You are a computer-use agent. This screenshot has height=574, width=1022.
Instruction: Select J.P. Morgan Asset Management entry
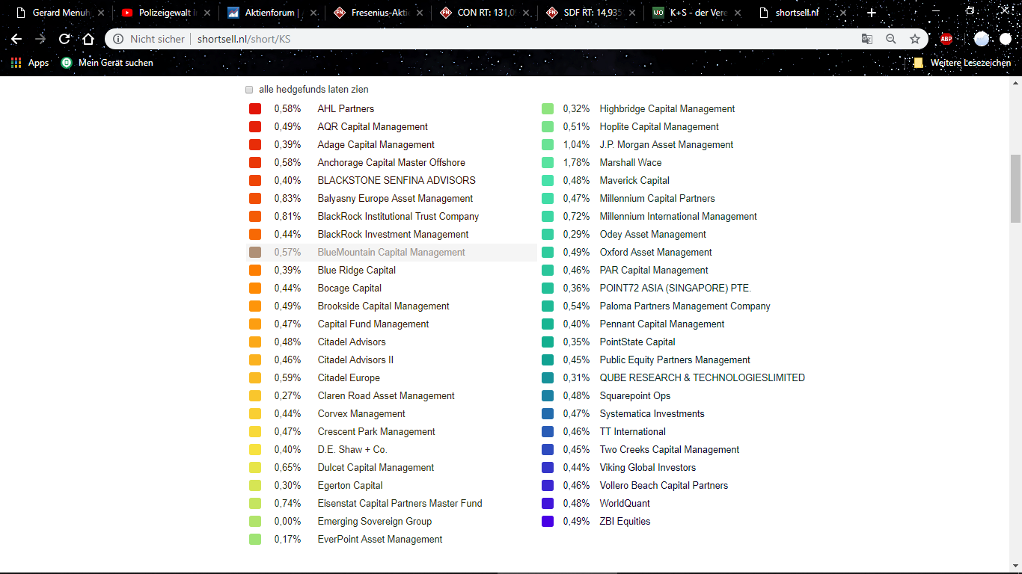[x=667, y=144]
